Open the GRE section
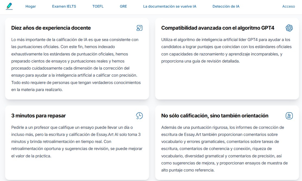This screenshot has height=181, width=302. pyautogui.click(x=123, y=7)
